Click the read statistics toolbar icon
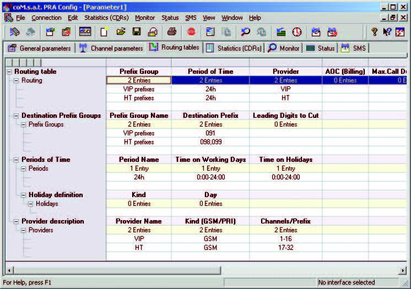 tap(210, 32)
